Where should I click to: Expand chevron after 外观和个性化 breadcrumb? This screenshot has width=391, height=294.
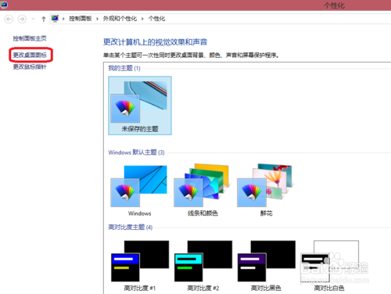coord(142,19)
